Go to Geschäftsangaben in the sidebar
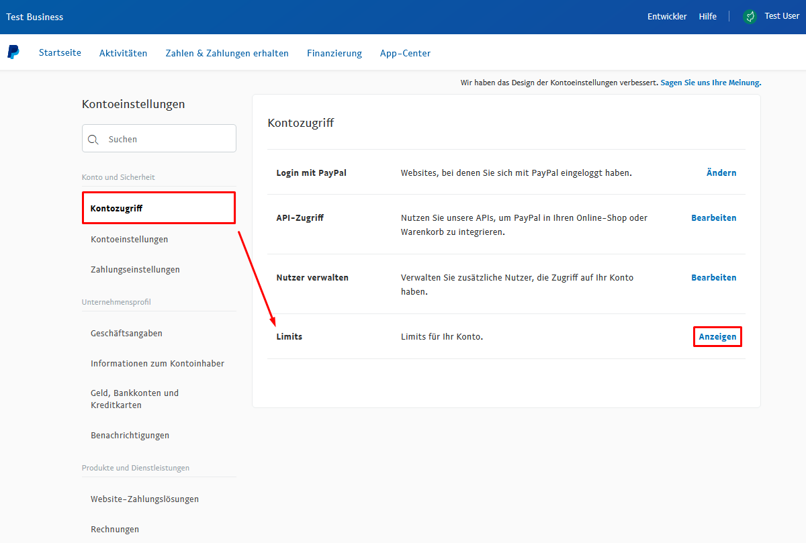 126,334
